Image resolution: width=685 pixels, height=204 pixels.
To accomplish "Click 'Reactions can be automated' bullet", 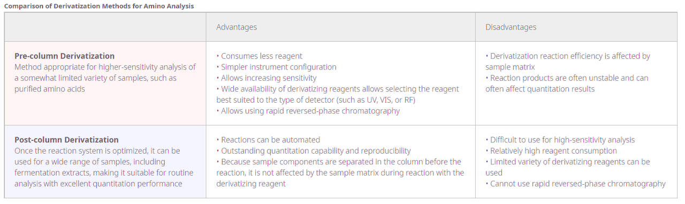I will [268, 140].
